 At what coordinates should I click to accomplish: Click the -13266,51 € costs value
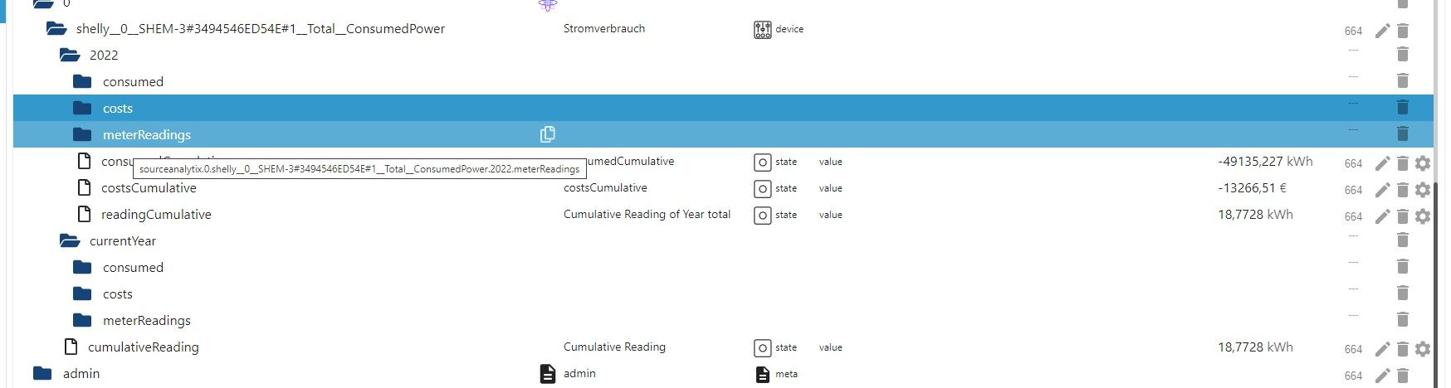(x=1252, y=188)
